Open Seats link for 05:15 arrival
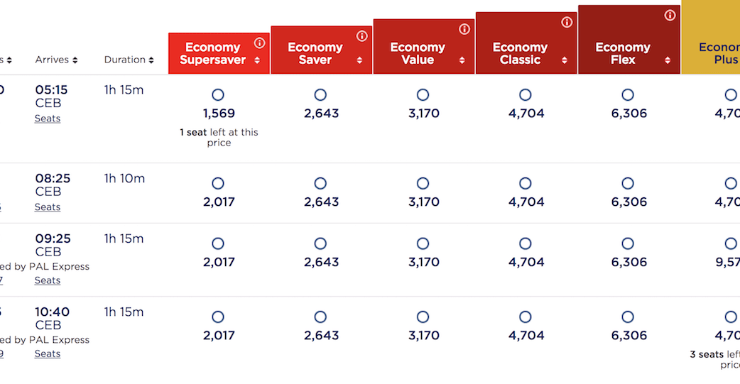 (48, 119)
